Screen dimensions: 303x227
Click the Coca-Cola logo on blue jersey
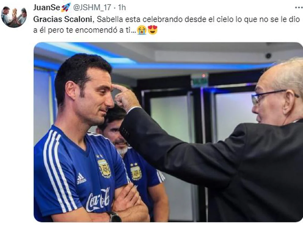click(x=98, y=200)
